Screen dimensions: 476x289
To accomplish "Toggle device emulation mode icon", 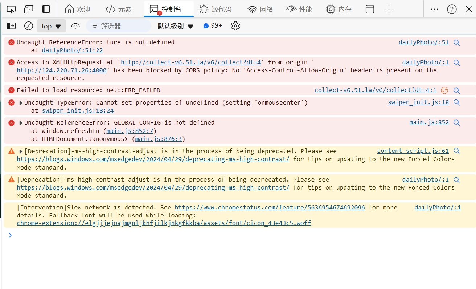I will [x=29, y=9].
